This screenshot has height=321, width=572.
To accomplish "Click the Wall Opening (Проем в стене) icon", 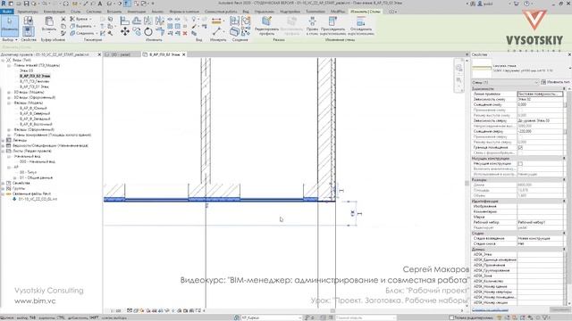I will 312,21.
